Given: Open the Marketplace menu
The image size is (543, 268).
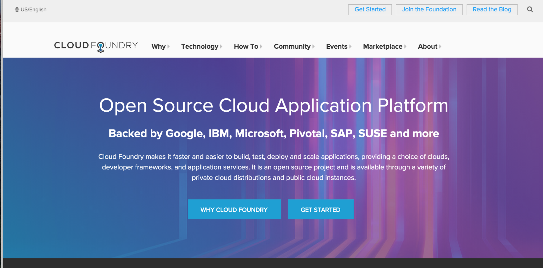Looking at the screenshot, I should coord(382,46).
